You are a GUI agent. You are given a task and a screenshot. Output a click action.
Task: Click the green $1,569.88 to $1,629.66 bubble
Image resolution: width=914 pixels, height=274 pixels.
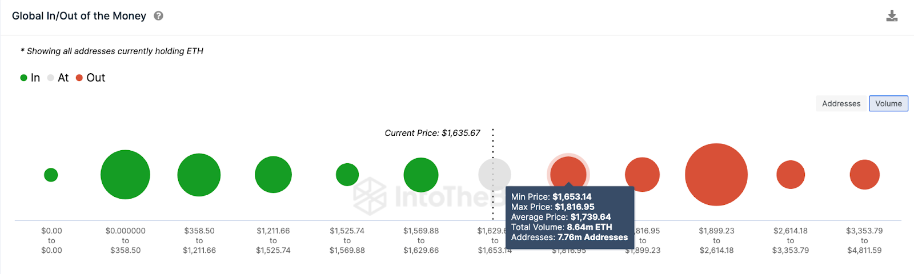click(x=421, y=175)
